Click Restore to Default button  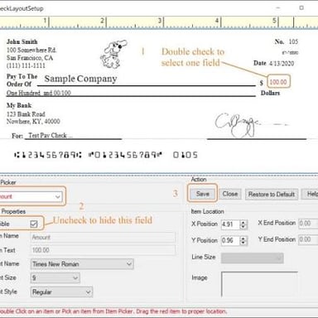[272, 195]
